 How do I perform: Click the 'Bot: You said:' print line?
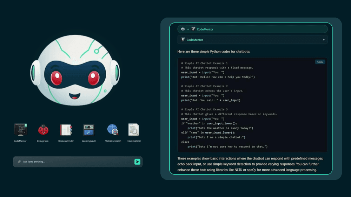pyautogui.click(x=211, y=100)
